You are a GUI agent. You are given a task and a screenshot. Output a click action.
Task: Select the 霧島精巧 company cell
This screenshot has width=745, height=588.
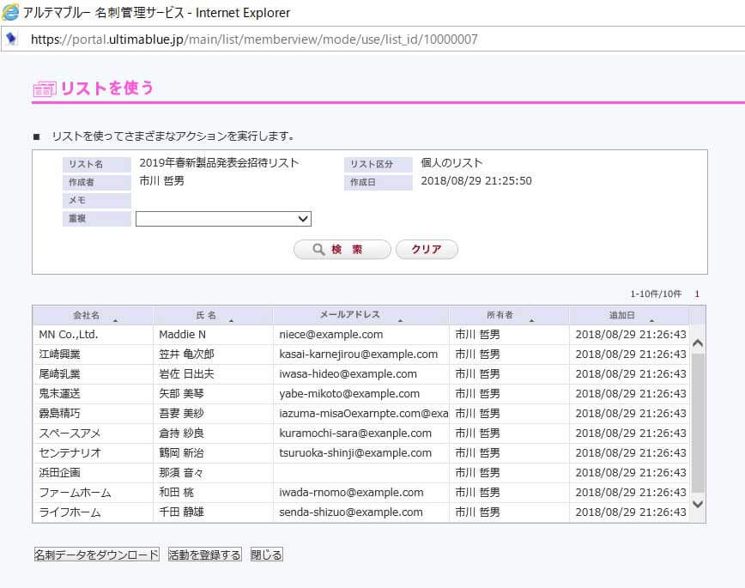pyautogui.click(x=93, y=414)
